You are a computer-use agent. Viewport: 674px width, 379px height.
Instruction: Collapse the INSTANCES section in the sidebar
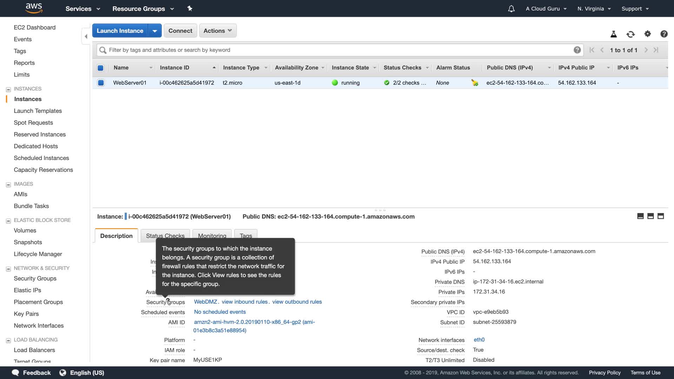coord(8,89)
